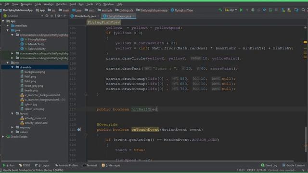Open the Gradle Console

pos(294,165)
